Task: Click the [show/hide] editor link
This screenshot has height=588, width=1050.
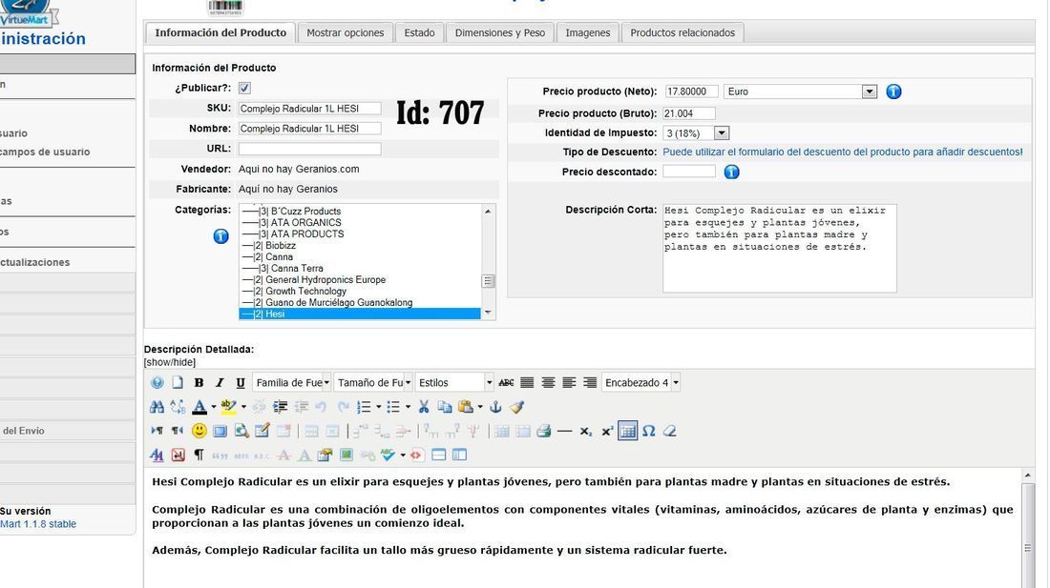Action: 169,362
